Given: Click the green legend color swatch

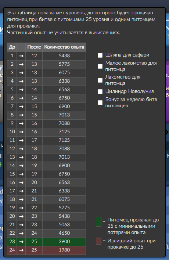Looking at the screenshot, I should click(x=99, y=221).
